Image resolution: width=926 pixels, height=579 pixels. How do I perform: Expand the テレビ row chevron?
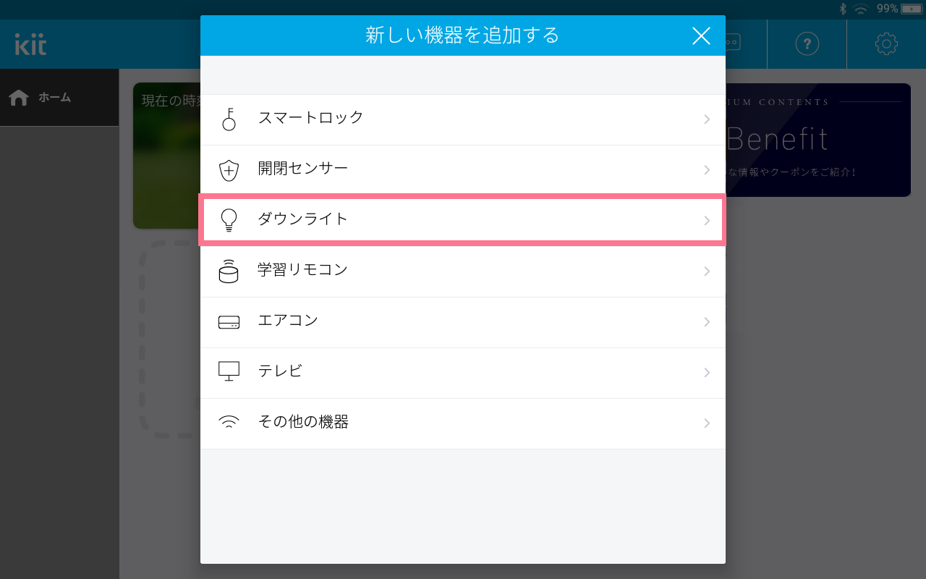coord(707,373)
